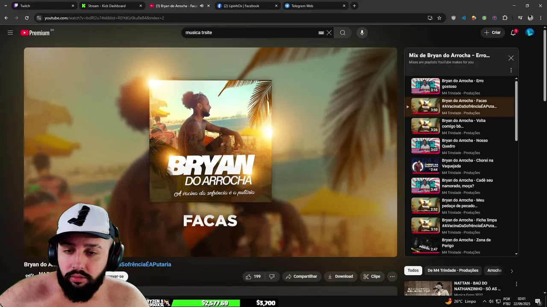Open Chrome extensions puzzle icon
The width and height of the screenshot is (547, 307).
pyautogui.click(x=505, y=18)
